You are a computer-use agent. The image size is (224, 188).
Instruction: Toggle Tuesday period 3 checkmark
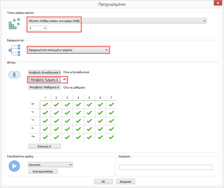tap(67, 112)
